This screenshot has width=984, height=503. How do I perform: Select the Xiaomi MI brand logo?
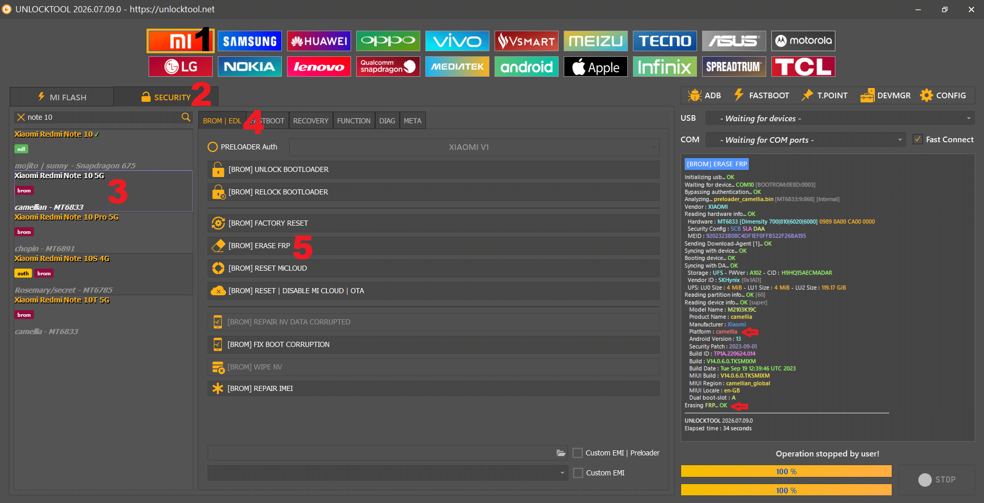(180, 41)
